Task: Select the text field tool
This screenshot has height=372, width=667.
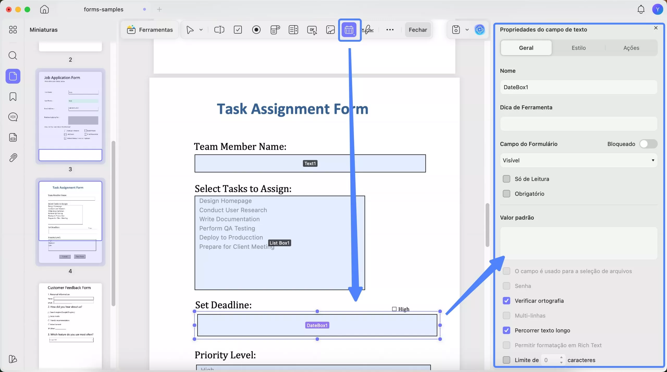Action: (219, 30)
